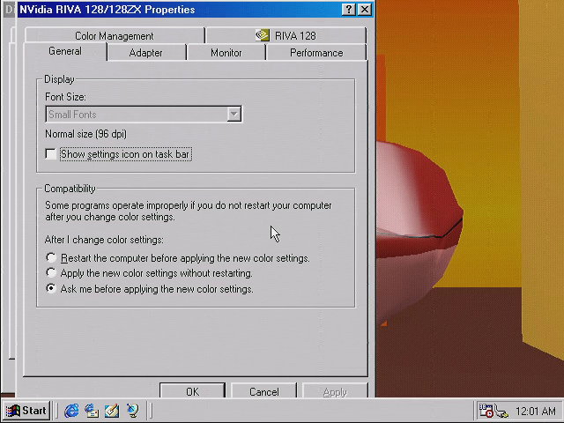This screenshot has width=564, height=423.
Task: Click the greyed Apply button
Action: click(x=335, y=391)
